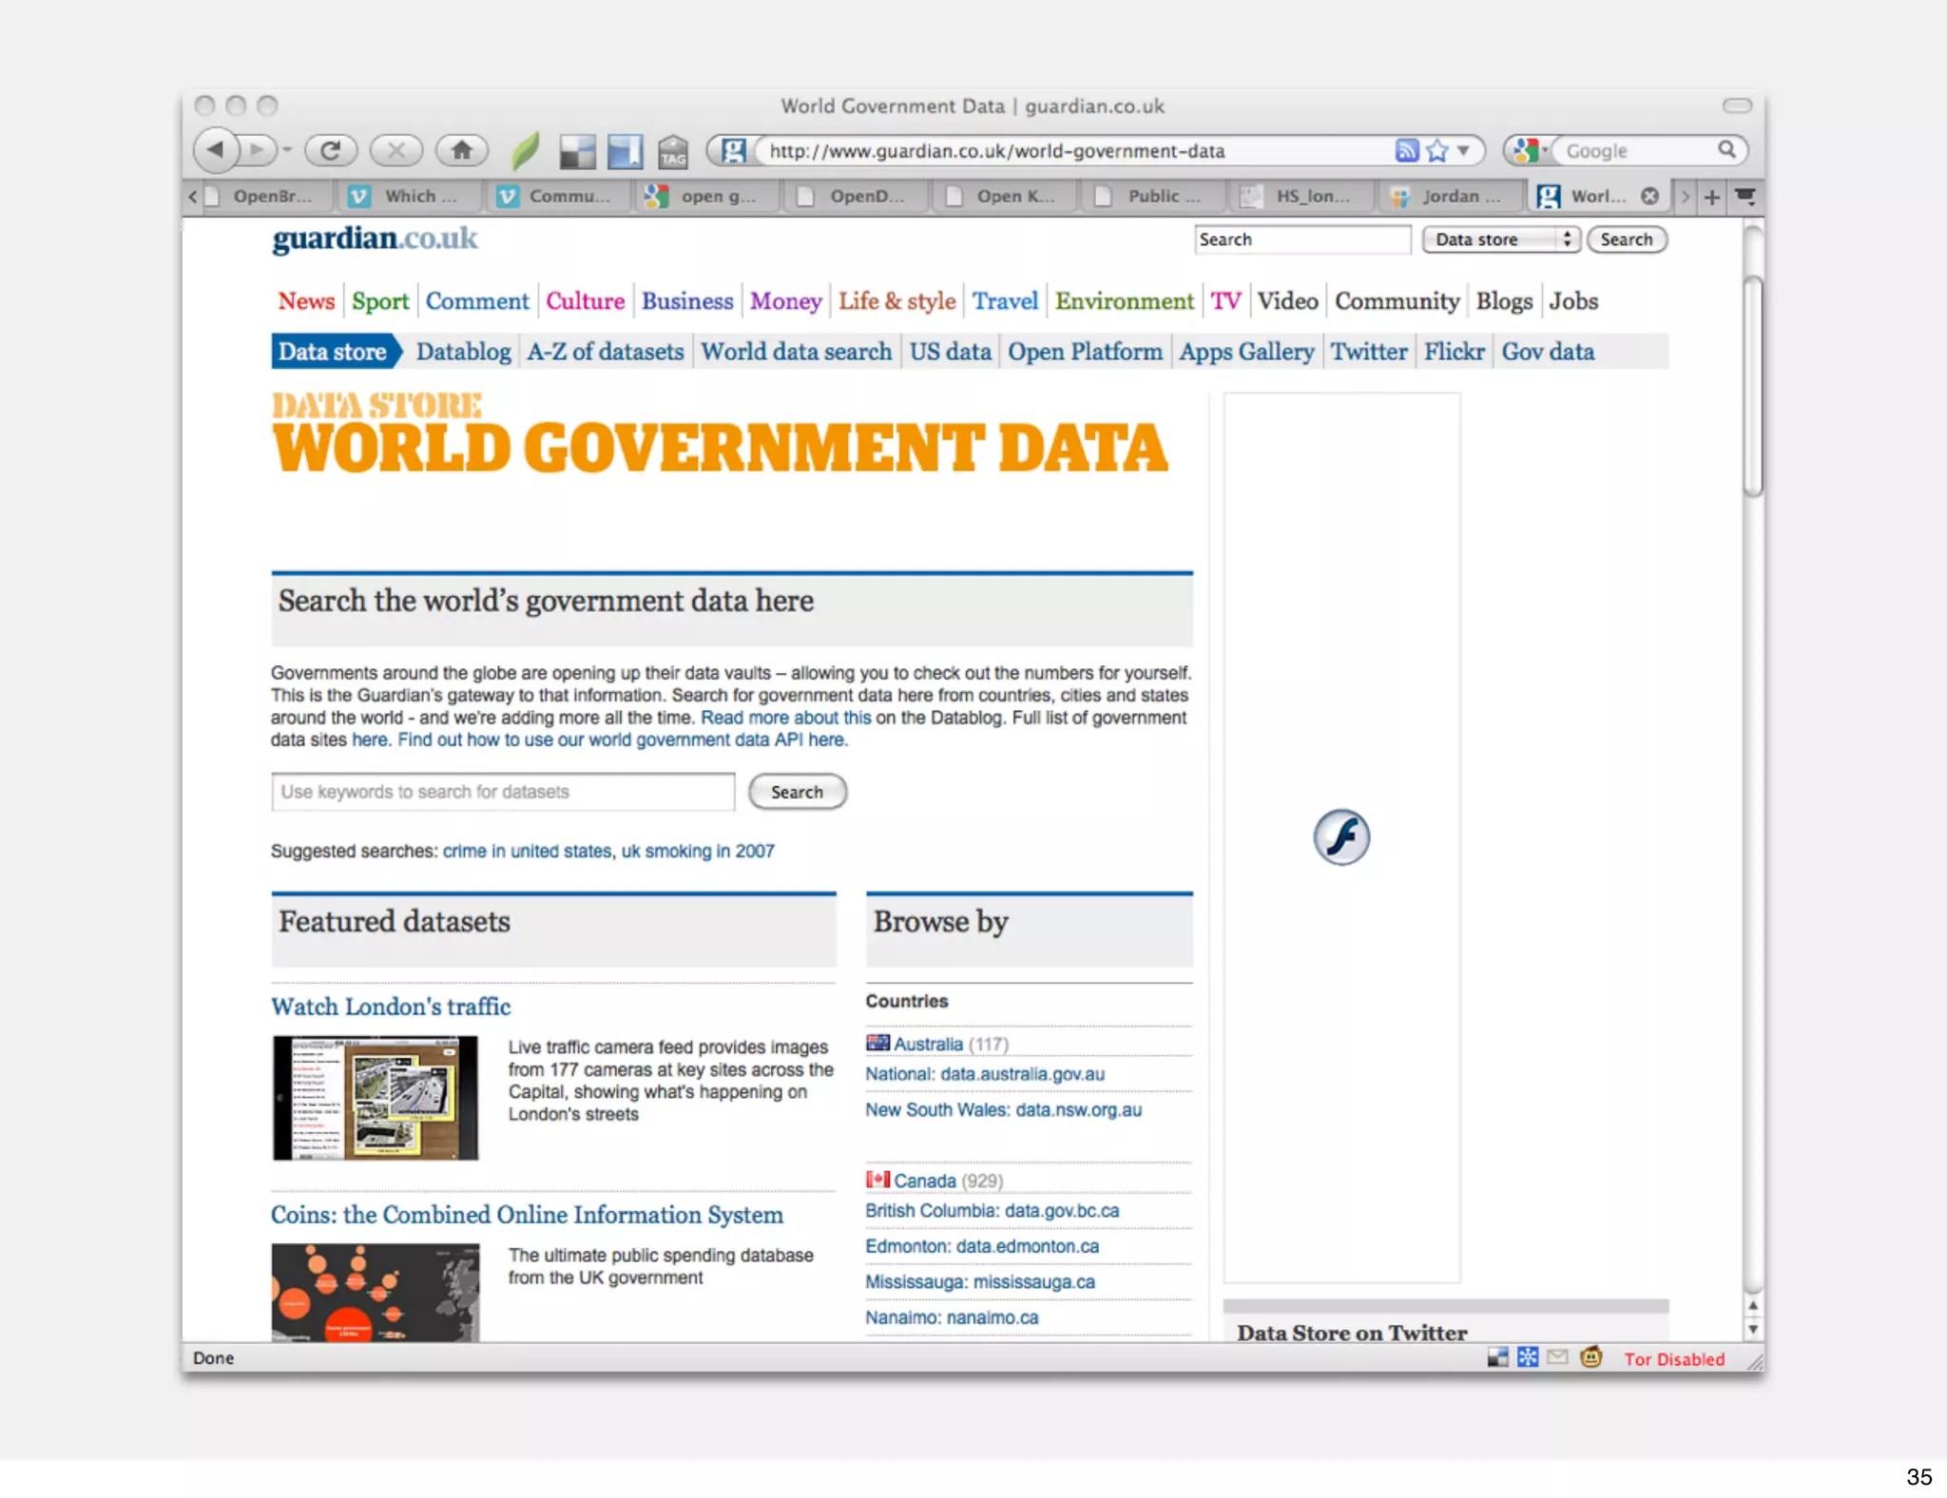Click the green leaf toolbar icon
The height and width of the screenshot is (1498, 1947).
(525, 150)
